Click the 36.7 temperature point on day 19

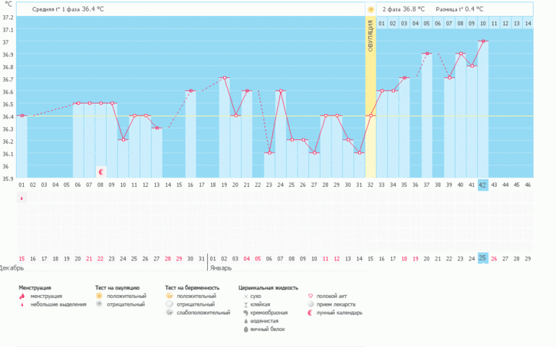point(225,78)
